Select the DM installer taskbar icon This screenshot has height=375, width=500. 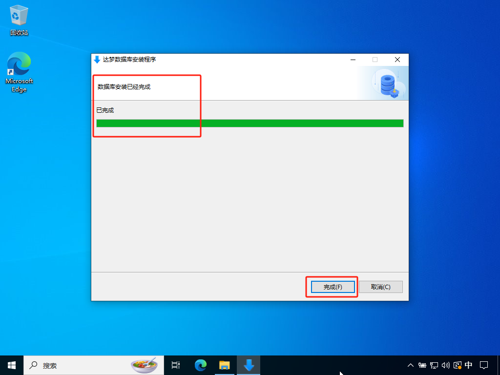click(249, 365)
